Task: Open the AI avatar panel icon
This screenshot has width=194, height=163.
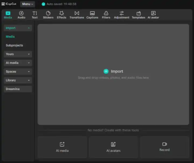Action: (x=153, y=13)
